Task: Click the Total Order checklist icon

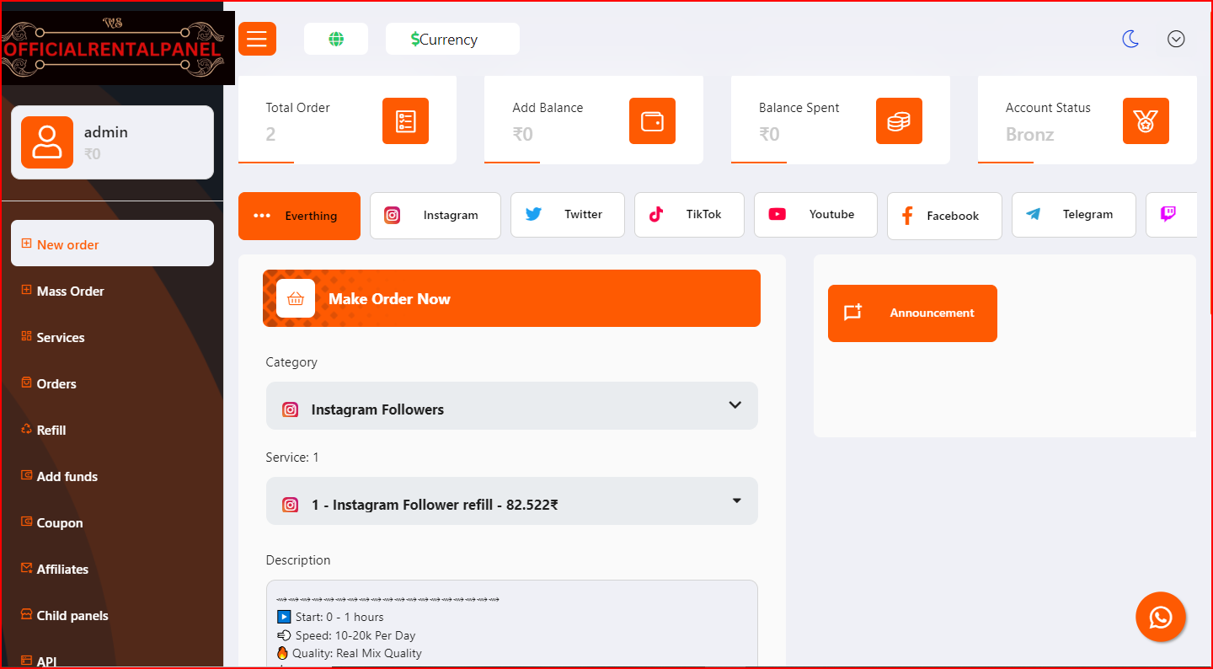Action: (405, 121)
